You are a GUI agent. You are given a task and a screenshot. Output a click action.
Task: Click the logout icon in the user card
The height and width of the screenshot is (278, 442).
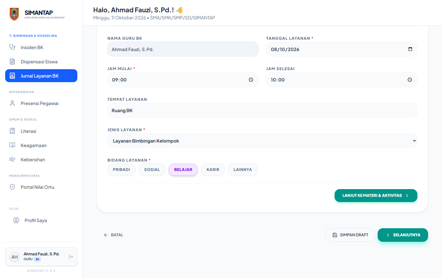[x=71, y=257]
